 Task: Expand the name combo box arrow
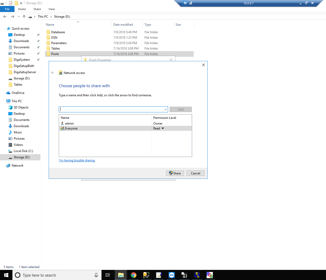165,110
